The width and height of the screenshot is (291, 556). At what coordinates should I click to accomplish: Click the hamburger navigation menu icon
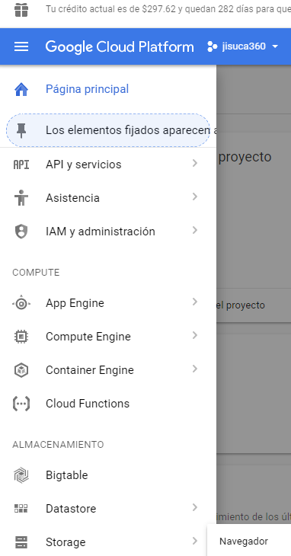click(x=21, y=46)
